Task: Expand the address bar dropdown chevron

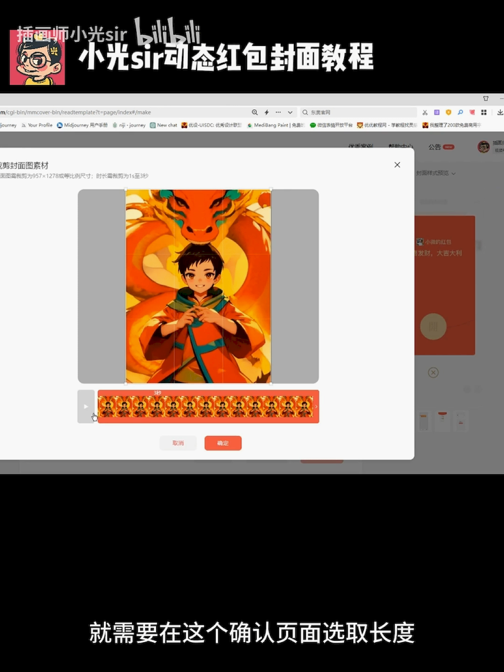Action: point(290,113)
